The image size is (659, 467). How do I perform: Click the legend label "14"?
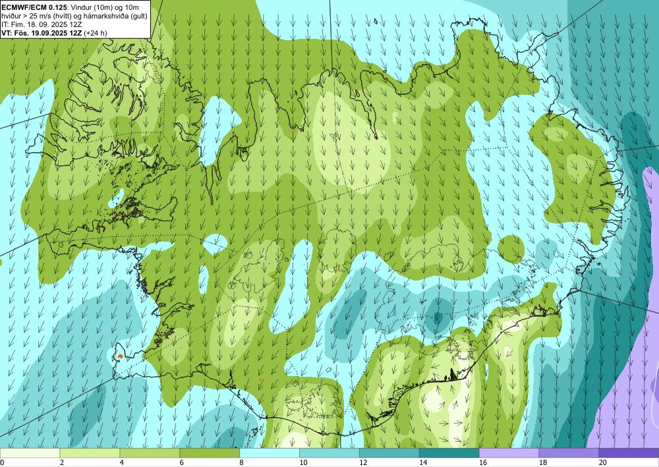(x=423, y=463)
